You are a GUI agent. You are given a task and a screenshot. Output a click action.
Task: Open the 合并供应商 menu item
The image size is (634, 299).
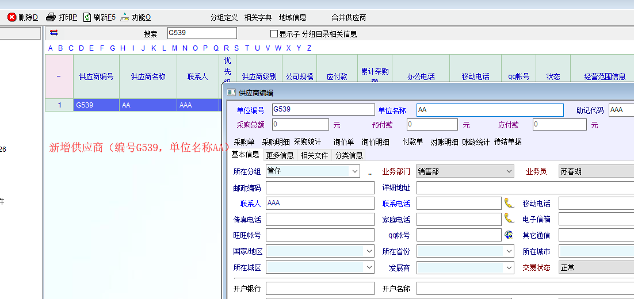(349, 17)
